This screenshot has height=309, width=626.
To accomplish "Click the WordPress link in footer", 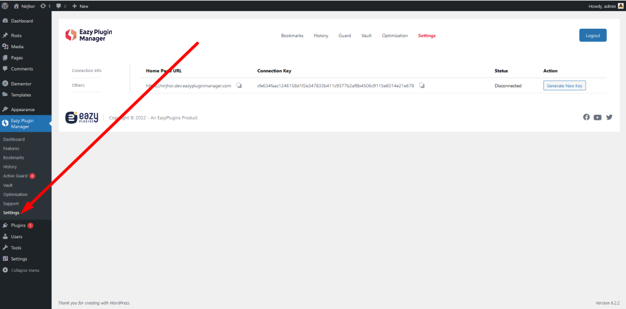I will point(119,303).
